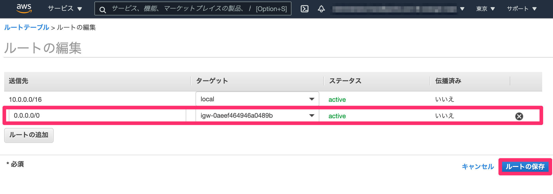553x194 pixels.
Task: Click the ターゲット column header
Action: (212, 81)
